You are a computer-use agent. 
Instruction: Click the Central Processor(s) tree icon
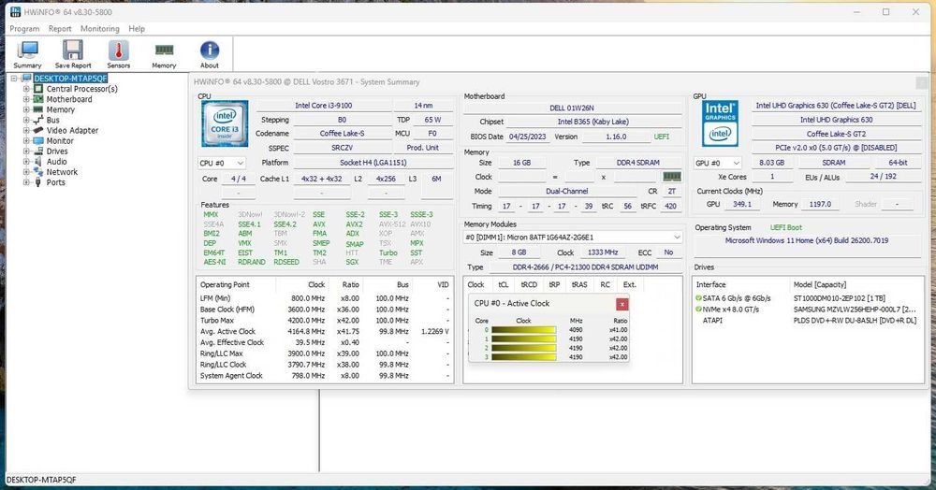38,89
